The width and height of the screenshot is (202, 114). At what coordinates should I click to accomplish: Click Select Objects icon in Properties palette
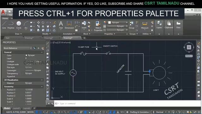(x=39, y=48)
